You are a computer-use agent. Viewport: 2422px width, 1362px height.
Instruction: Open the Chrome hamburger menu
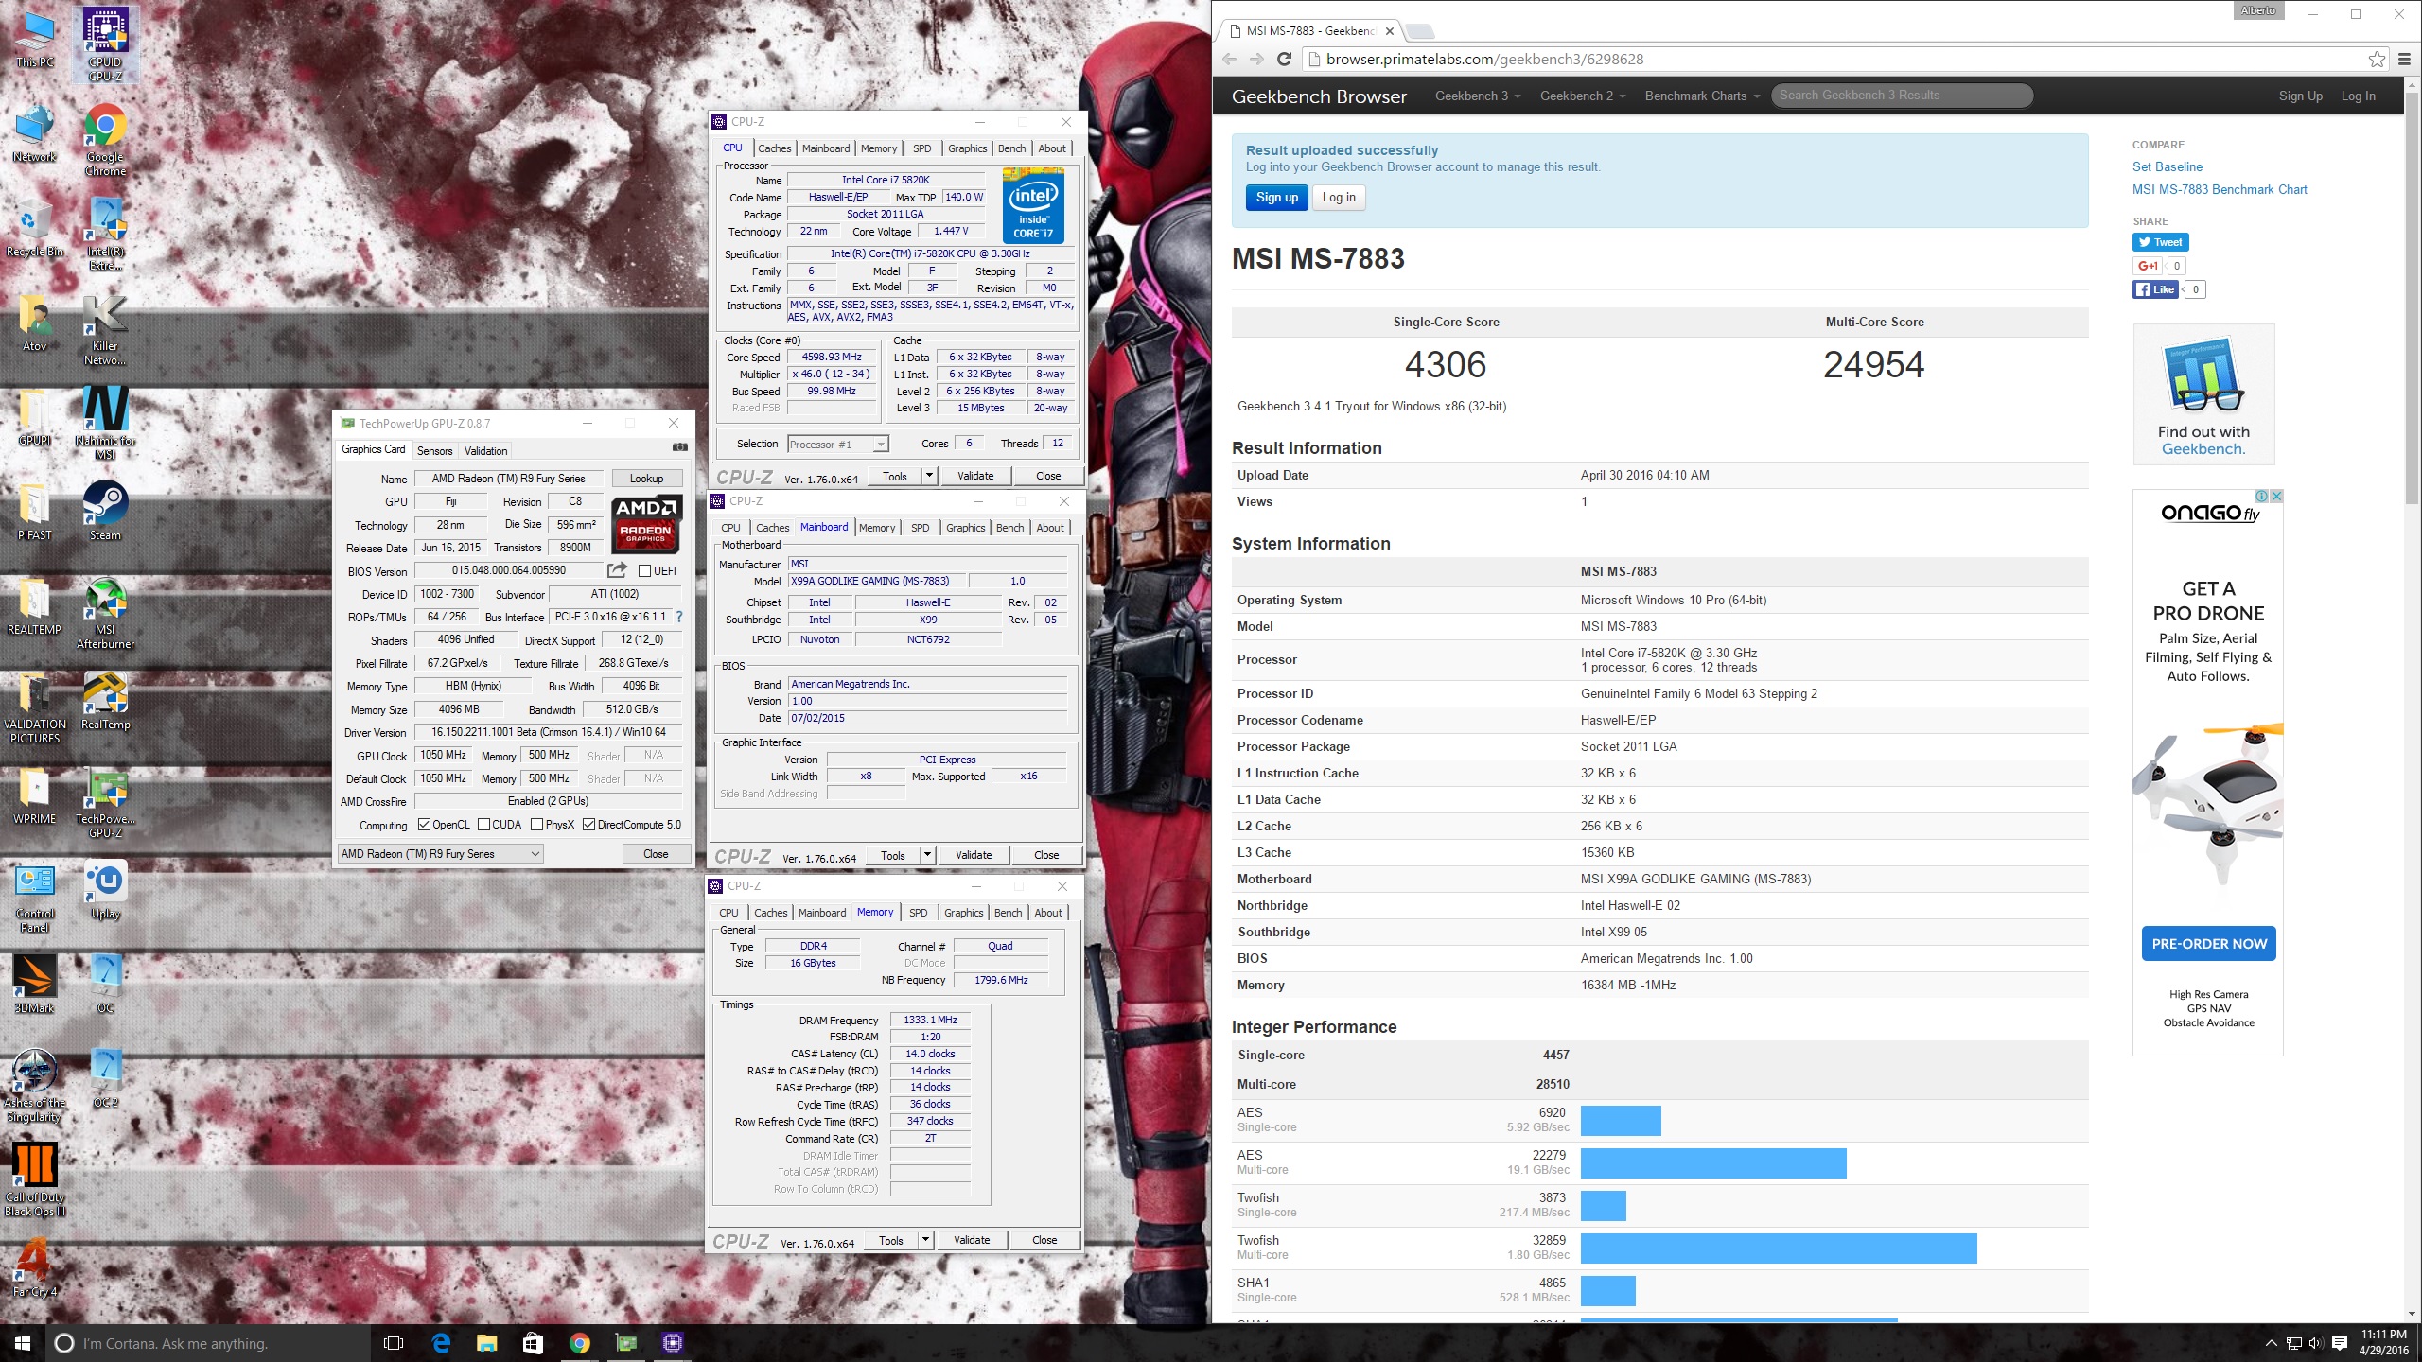click(x=2404, y=59)
